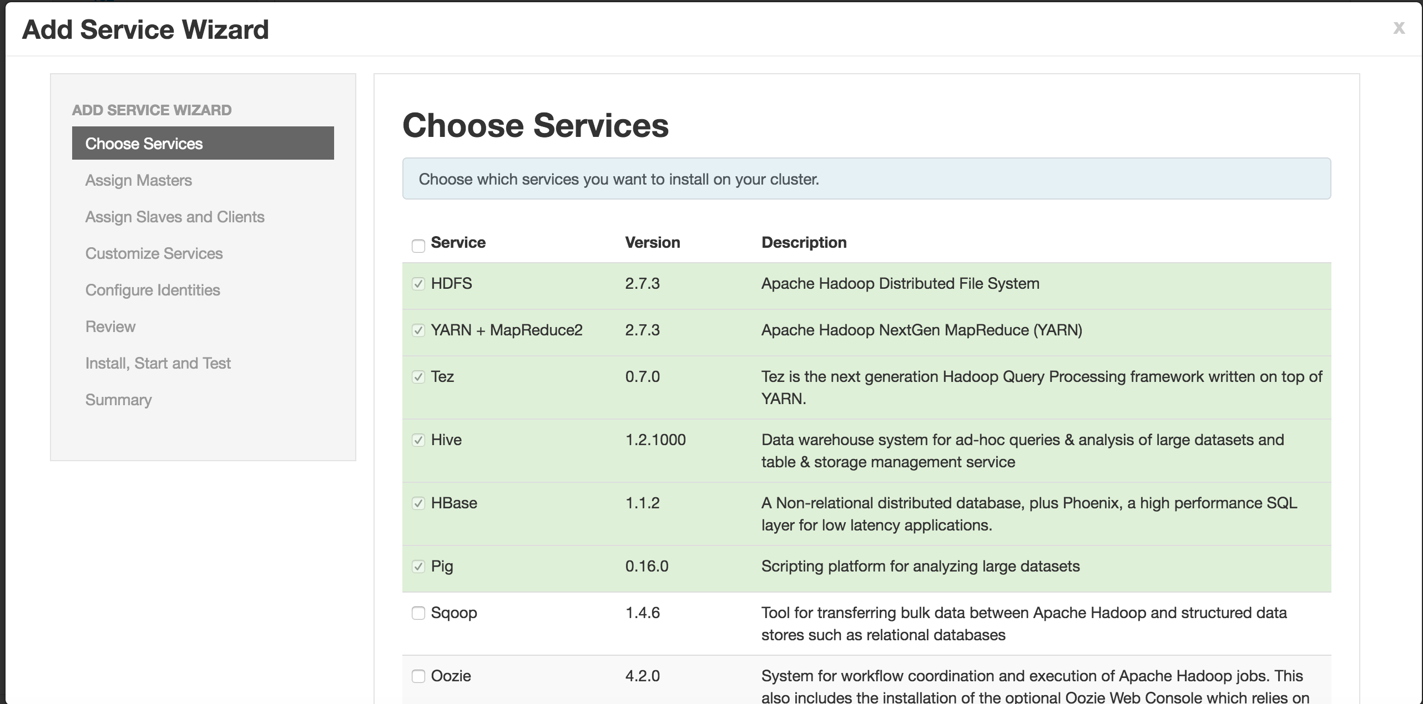
Task: Click the Version column header
Action: (x=653, y=242)
